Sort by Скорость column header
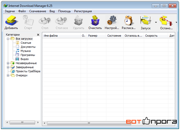180x130 pixels. [x=156, y=36]
